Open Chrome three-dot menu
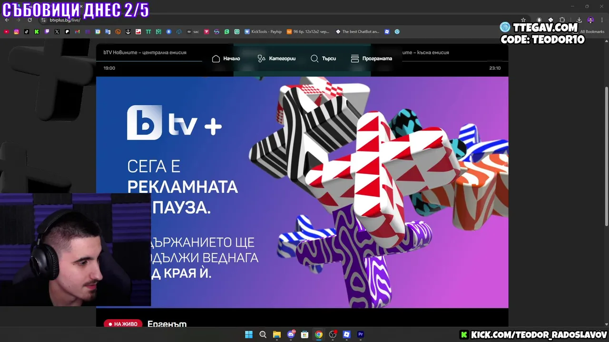Image resolution: width=609 pixels, height=342 pixels. click(601, 20)
